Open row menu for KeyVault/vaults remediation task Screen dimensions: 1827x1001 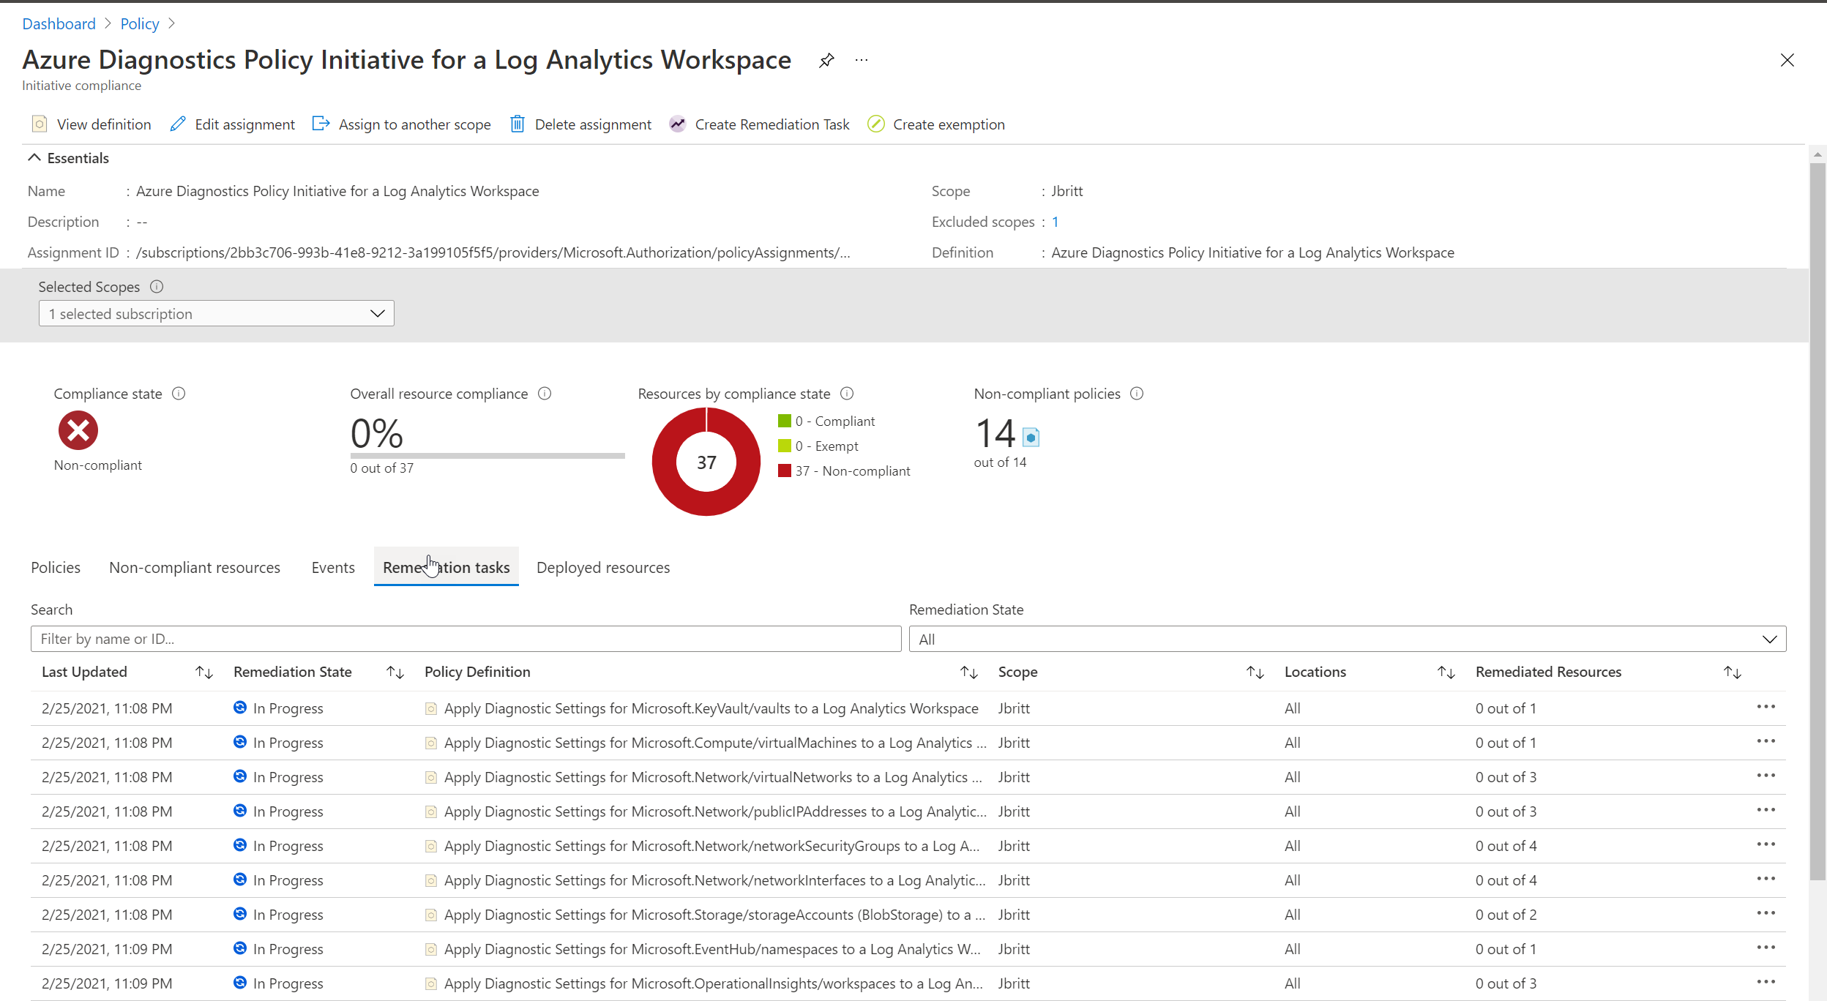coord(1766,707)
